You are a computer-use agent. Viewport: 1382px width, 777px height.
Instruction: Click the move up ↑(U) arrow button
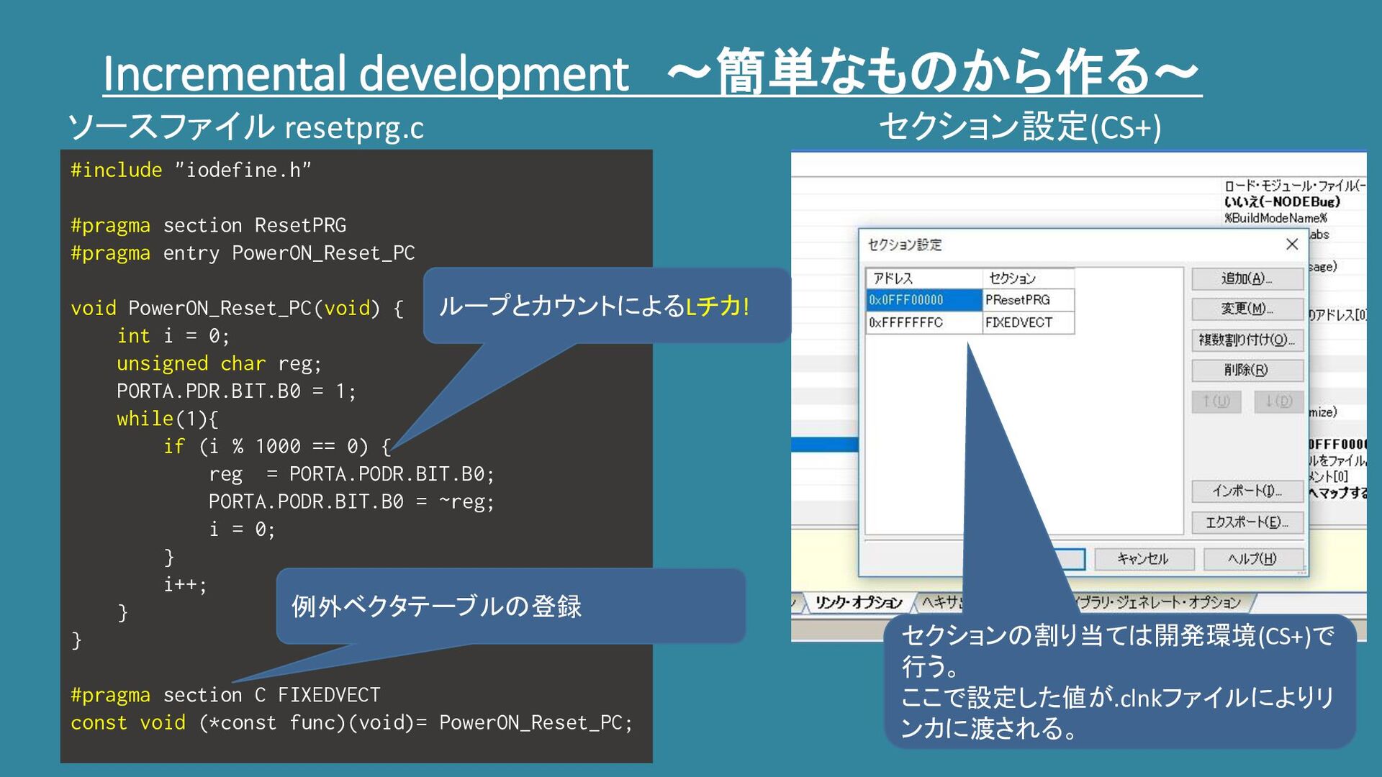tap(1216, 401)
